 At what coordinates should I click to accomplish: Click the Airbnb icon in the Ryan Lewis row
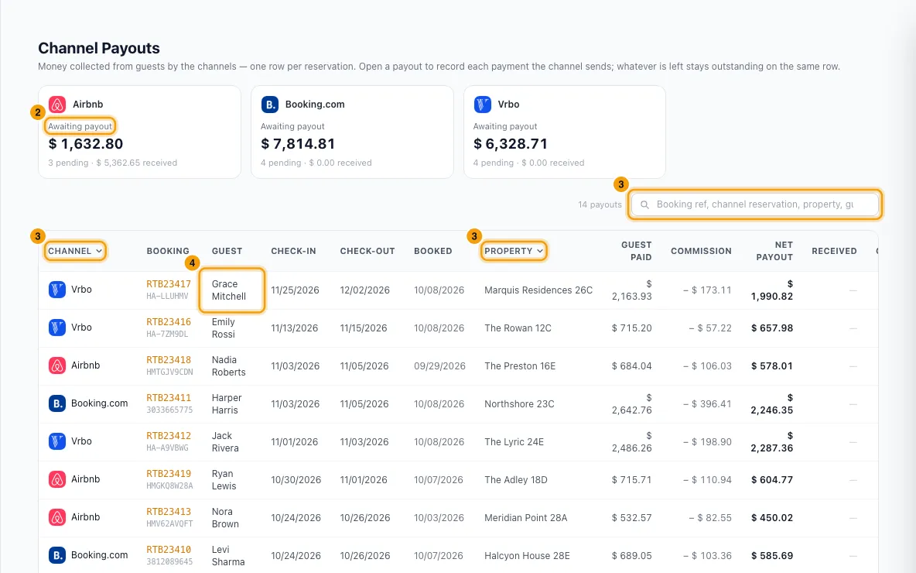coord(57,479)
